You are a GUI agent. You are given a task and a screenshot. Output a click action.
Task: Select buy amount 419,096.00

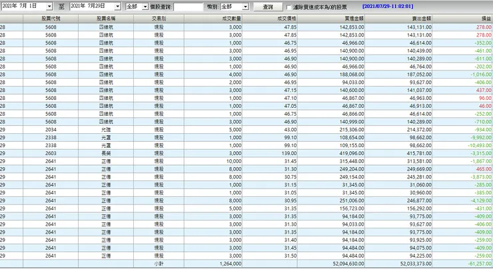click(352, 153)
